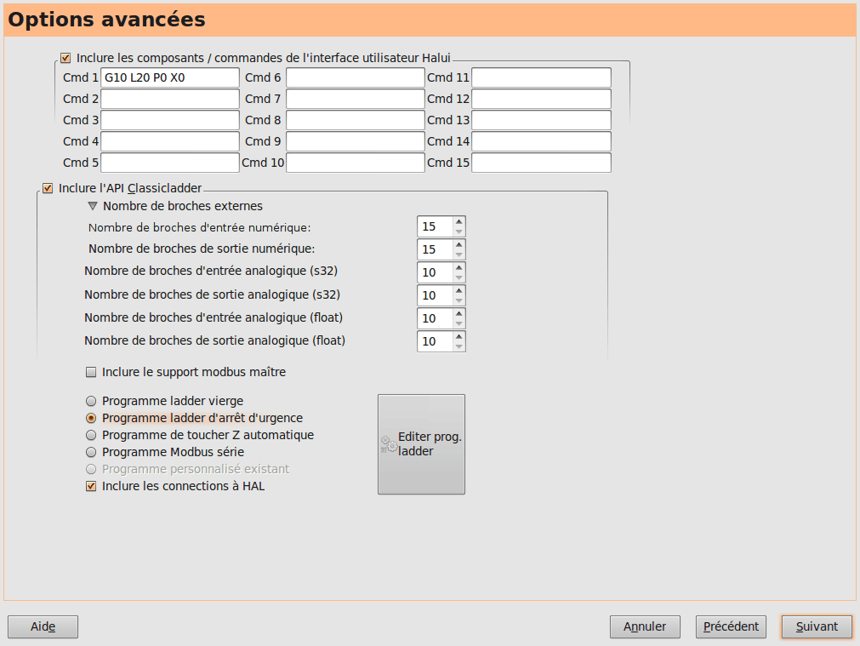
Task: Select Programme ladder vierge radio option
Action: coord(91,401)
